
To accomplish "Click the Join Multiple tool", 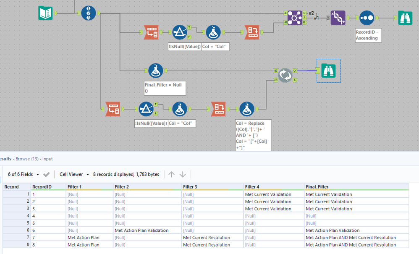I will coord(295,18).
